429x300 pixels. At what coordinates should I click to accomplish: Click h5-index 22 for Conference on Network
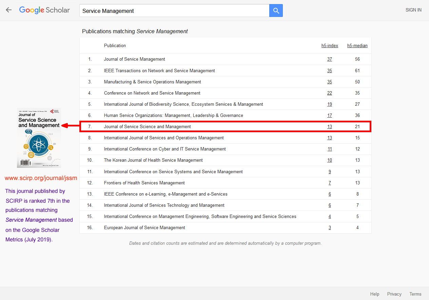330,93
